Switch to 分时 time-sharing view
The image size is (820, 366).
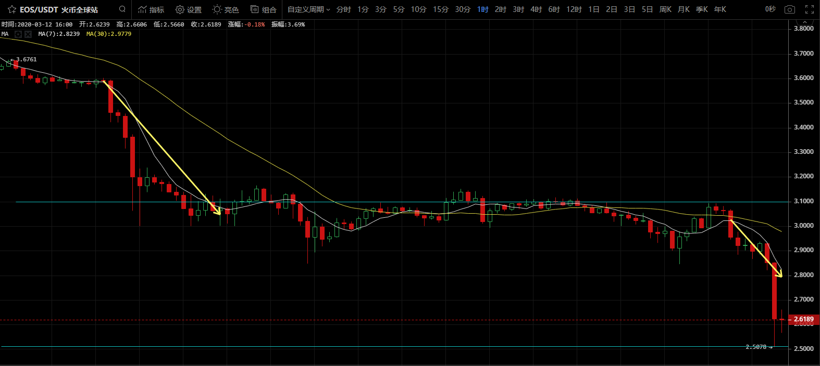tap(343, 9)
